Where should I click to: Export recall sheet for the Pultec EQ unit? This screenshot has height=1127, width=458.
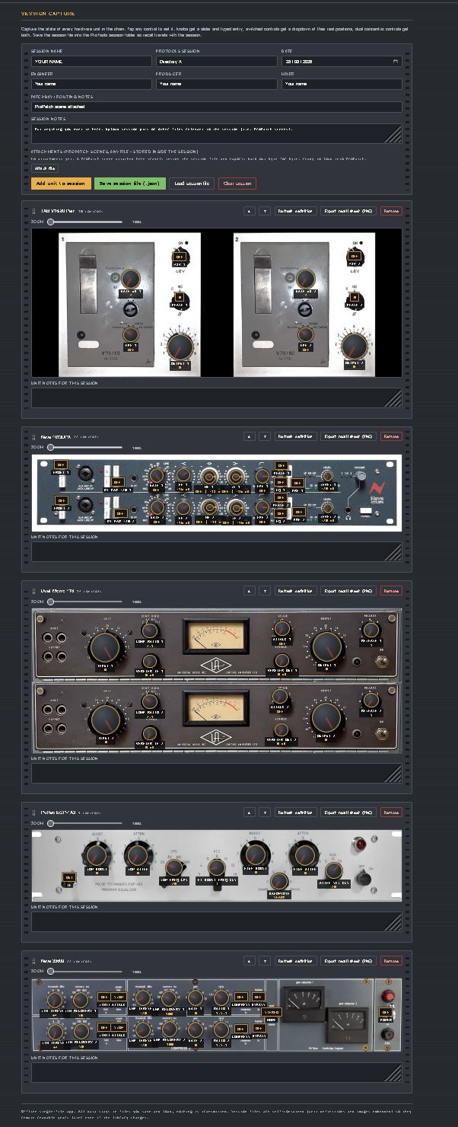coord(348,813)
